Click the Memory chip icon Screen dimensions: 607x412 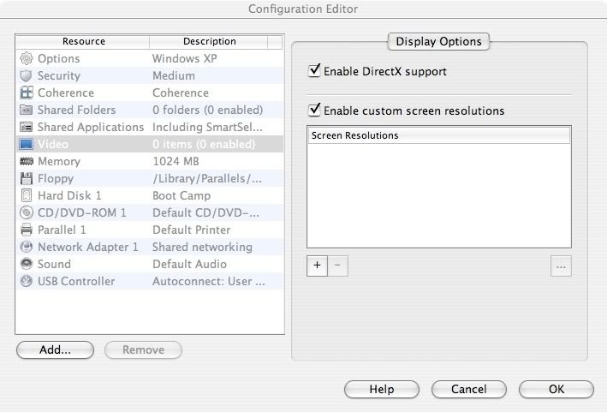(x=26, y=161)
